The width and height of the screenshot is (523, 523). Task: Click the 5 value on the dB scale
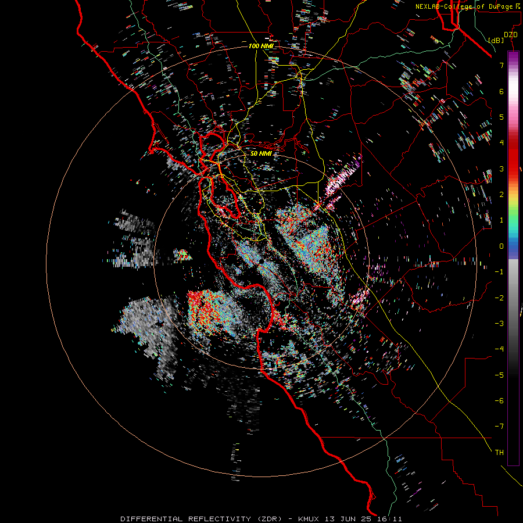tap(501, 117)
